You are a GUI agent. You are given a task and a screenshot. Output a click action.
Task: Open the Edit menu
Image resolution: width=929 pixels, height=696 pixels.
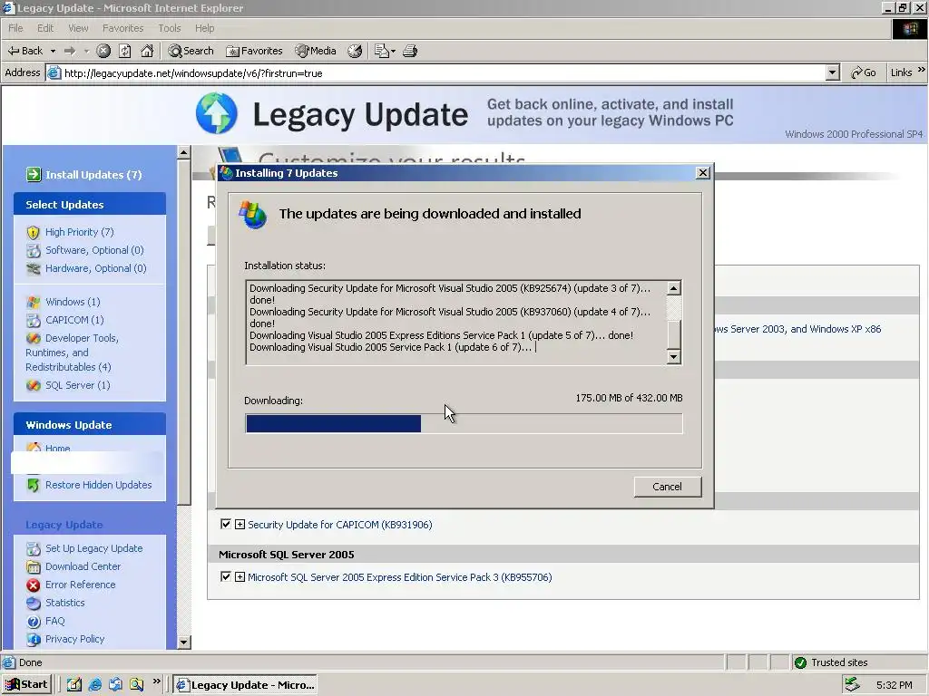point(45,28)
